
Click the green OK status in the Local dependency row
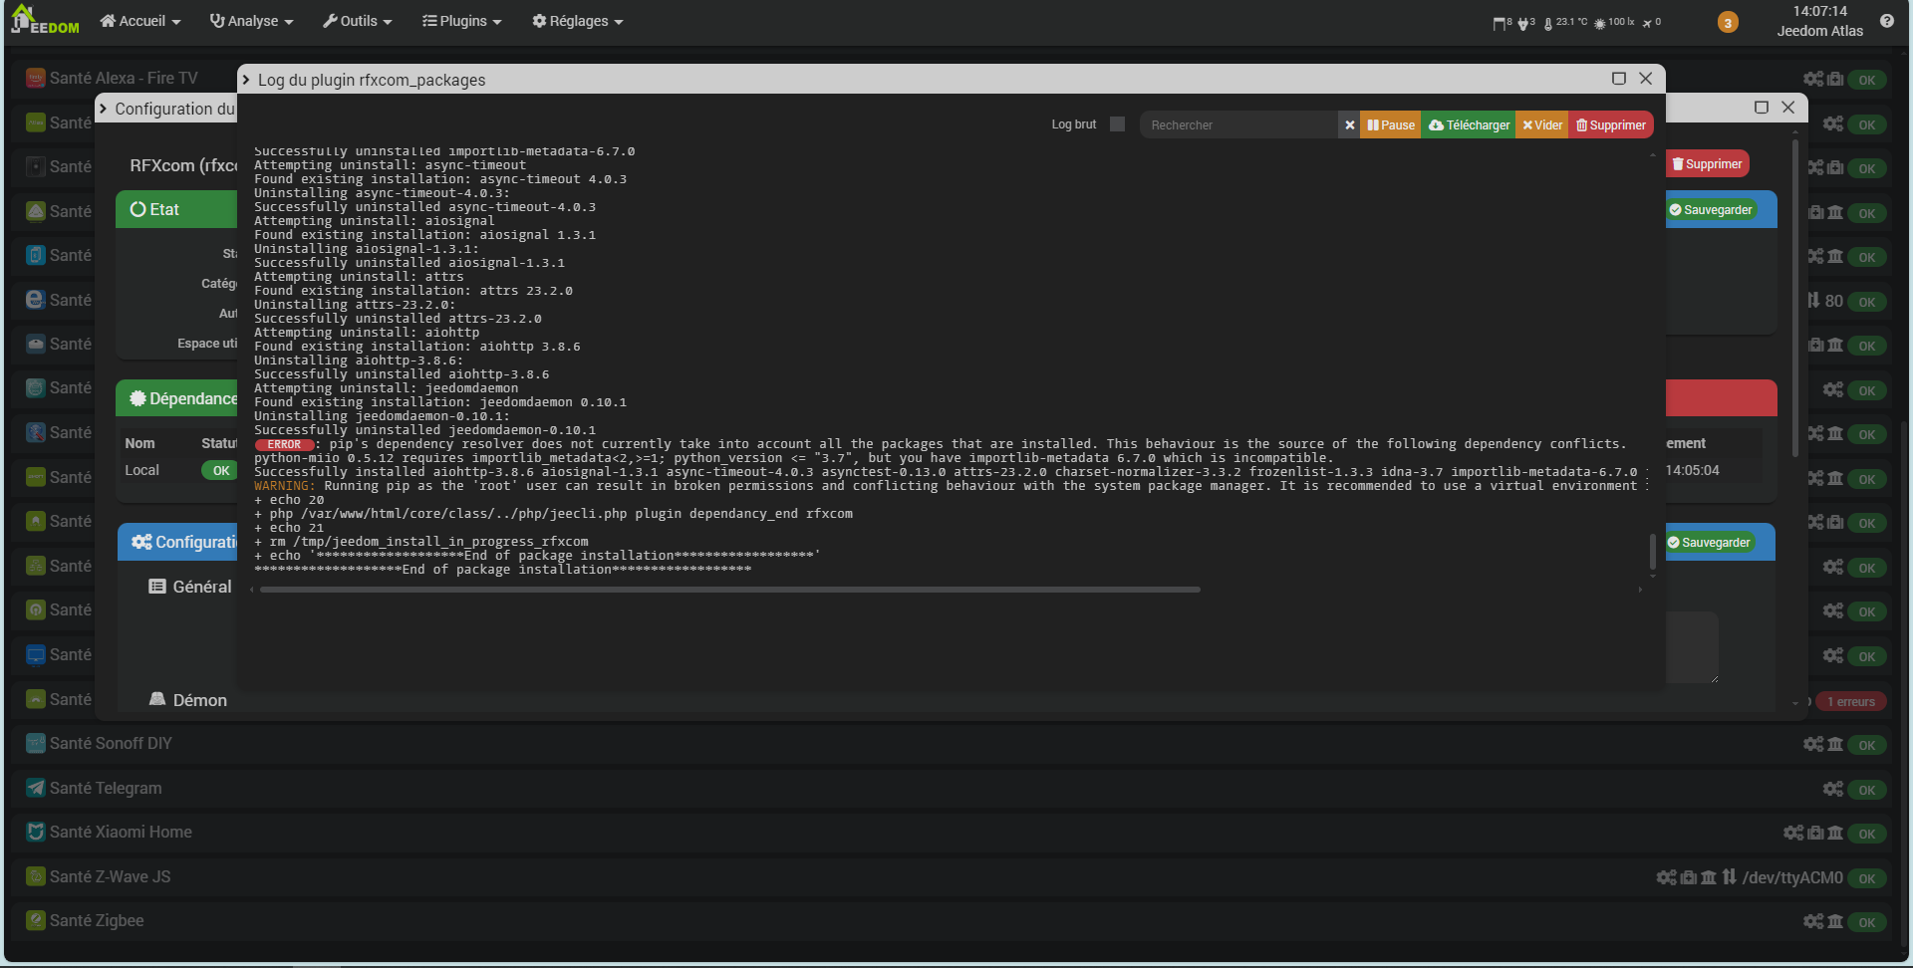[219, 471]
